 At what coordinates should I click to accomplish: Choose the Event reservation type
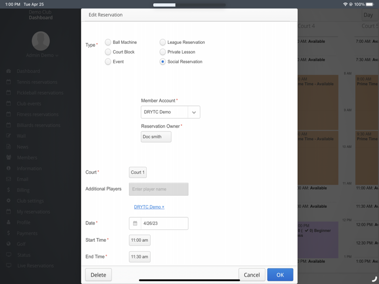click(x=108, y=62)
